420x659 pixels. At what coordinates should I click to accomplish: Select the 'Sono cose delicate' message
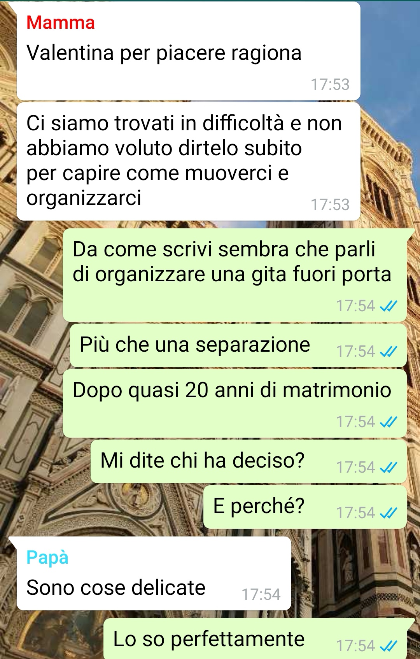click(154, 573)
